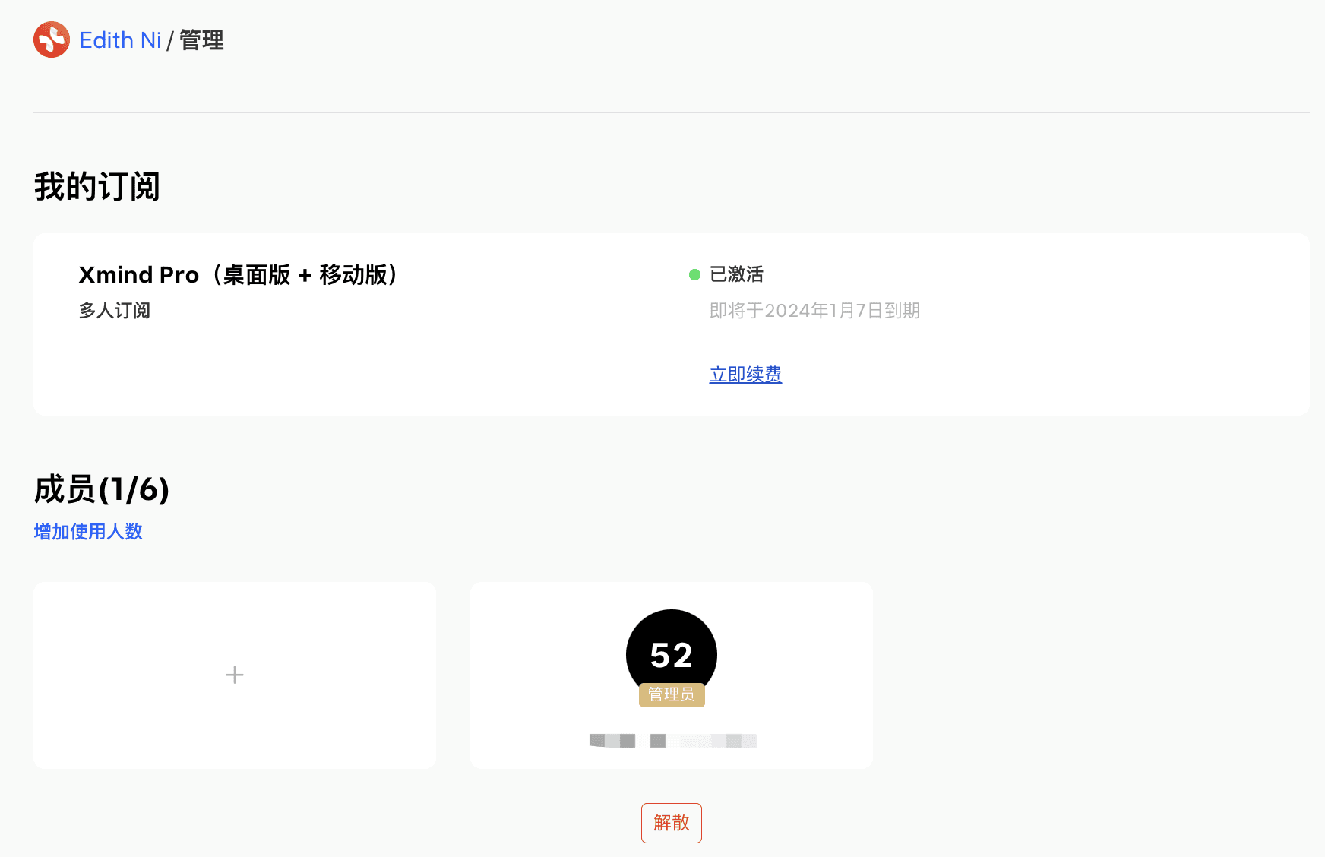Click the green activation status dot
This screenshot has height=857, width=1325.
[694, 275]
